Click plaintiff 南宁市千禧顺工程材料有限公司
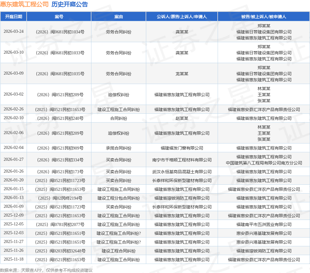Image resolution: width=310 pixels, height=273 pixels. click(x=182, y=160)
